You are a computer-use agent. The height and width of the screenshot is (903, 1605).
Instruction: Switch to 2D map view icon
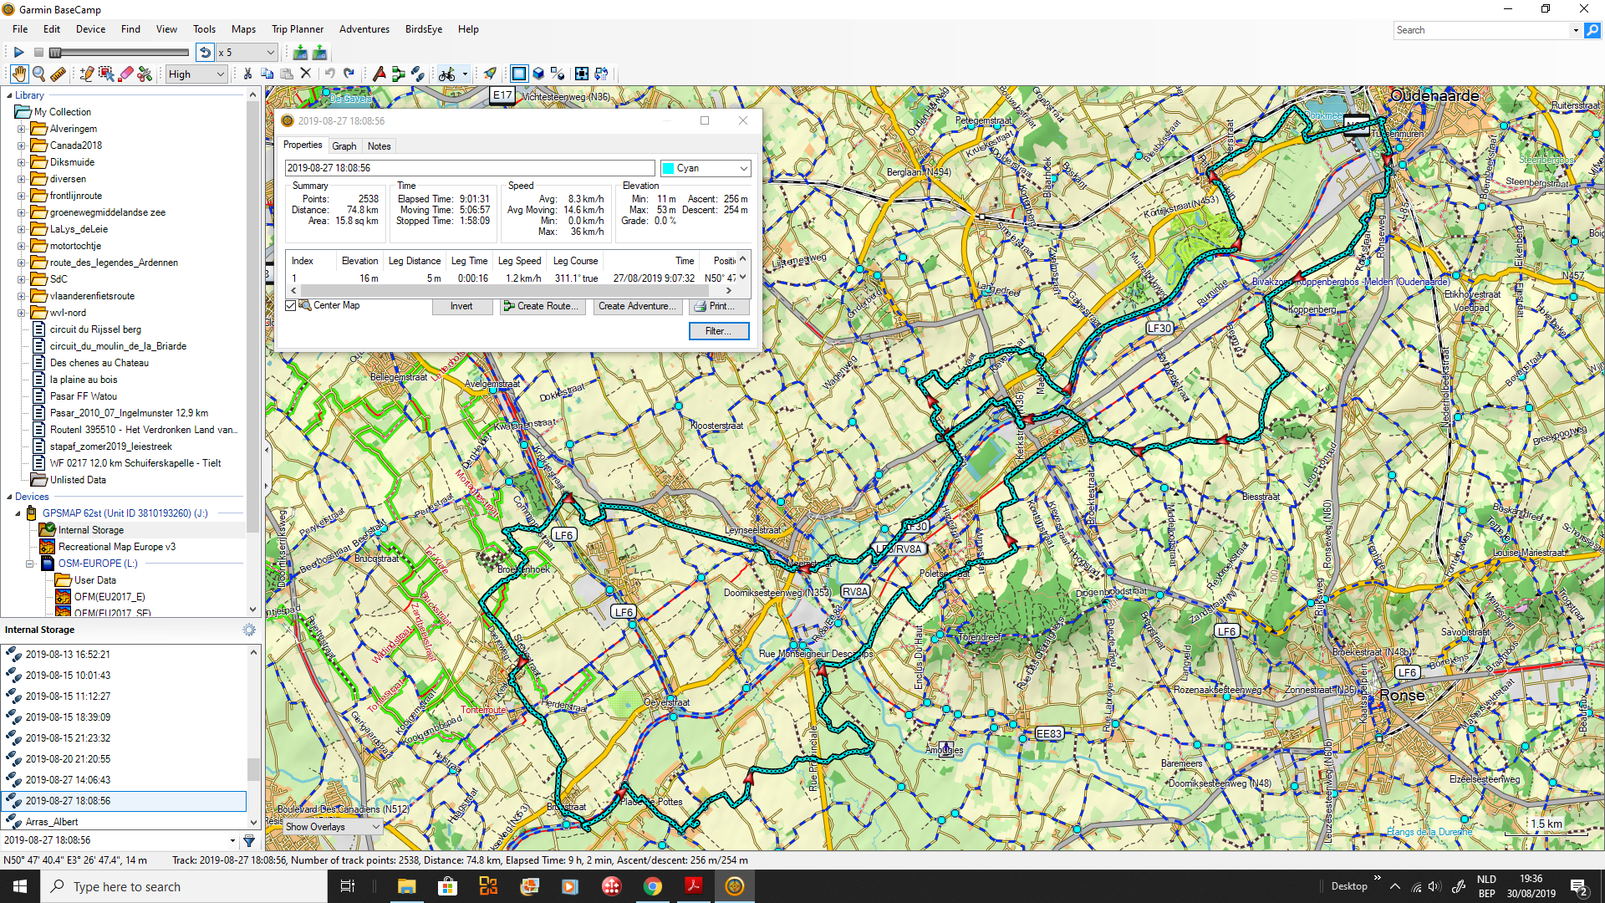pyautogui.click(x=519, y=74)
